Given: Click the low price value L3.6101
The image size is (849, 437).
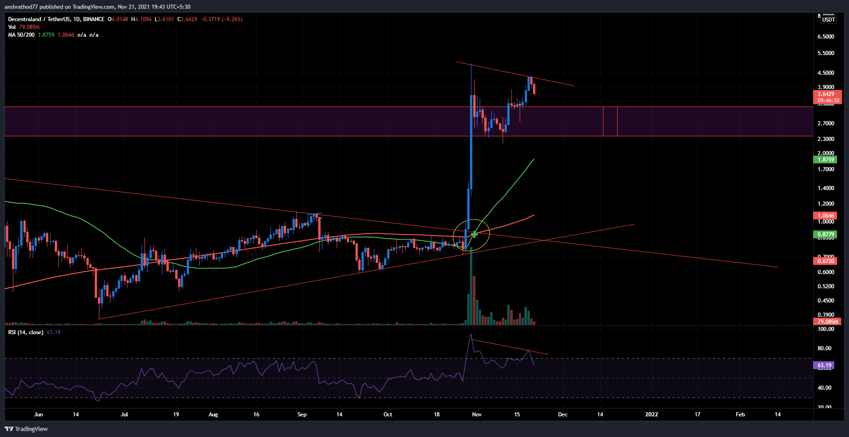Looking at the screenshot, I should [x=164, y=19].
